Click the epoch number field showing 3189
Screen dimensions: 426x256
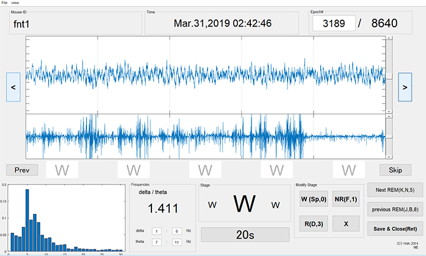tap(334, 23)
